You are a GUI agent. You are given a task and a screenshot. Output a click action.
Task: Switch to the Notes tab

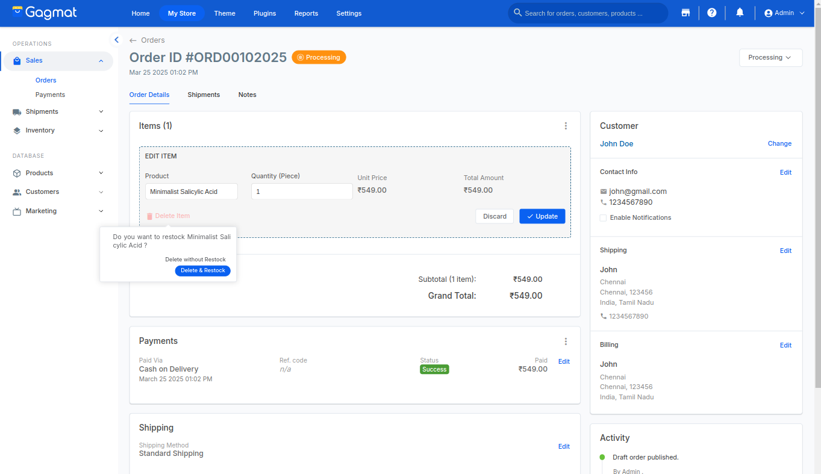pyautogui.click(x=247, y=95)
